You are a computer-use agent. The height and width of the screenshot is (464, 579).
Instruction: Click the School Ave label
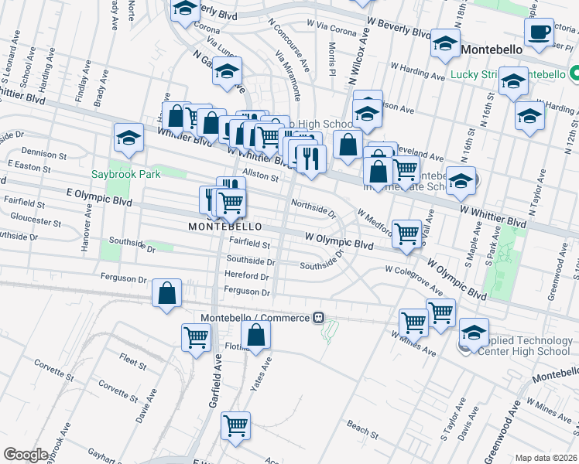coord(28,67)
